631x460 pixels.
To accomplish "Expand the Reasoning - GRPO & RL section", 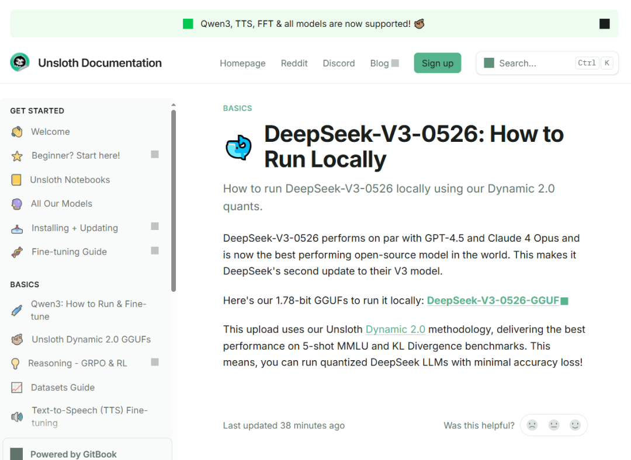I will [x=155, y=362].
